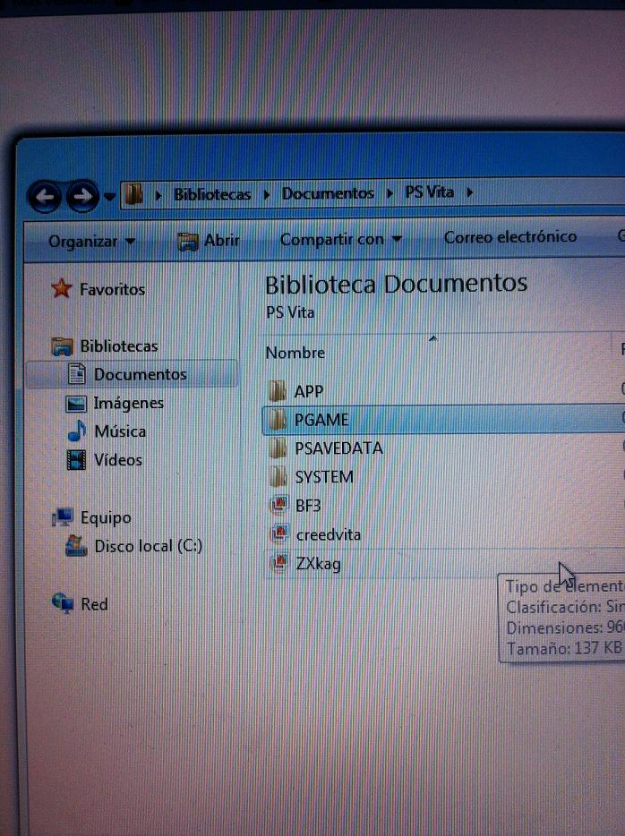Open the recent pages dropdown arrow
Screen dimensions: 625x836
(109, 197)
